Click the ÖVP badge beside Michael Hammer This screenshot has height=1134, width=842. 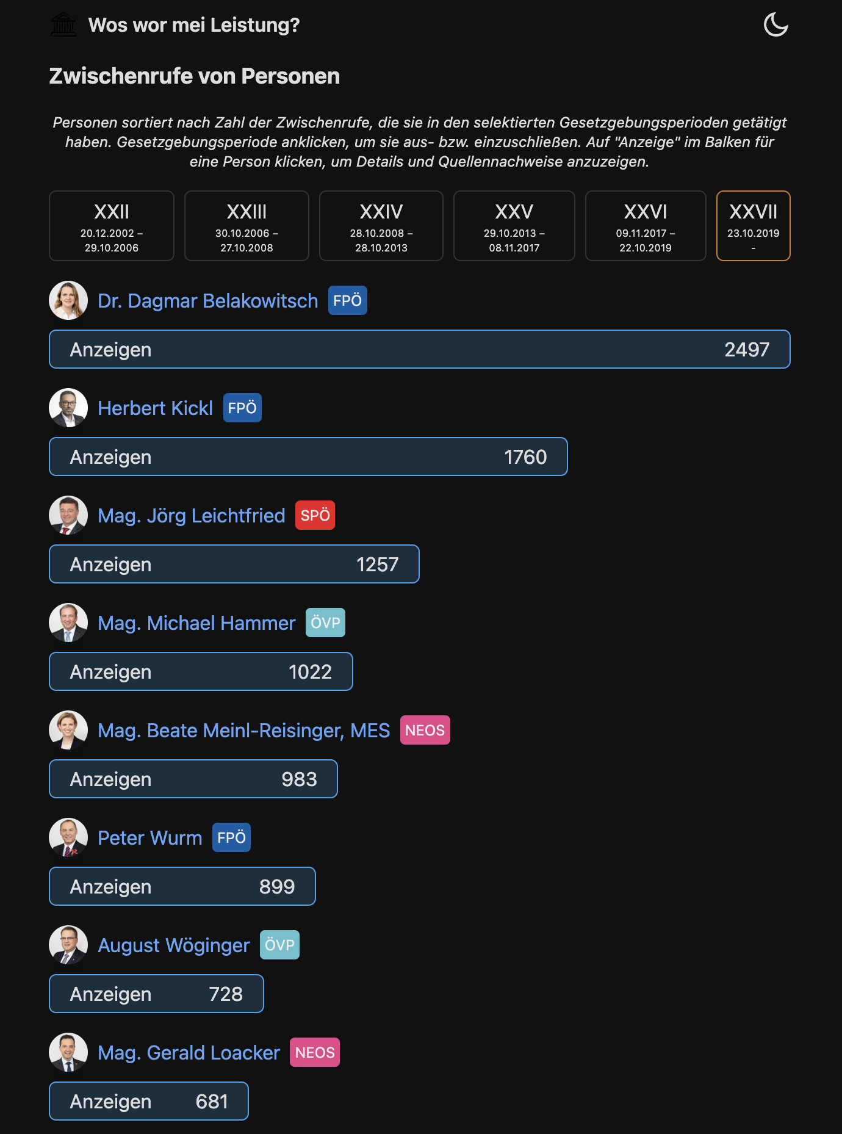pyautogui.click(x=325, y=623)
